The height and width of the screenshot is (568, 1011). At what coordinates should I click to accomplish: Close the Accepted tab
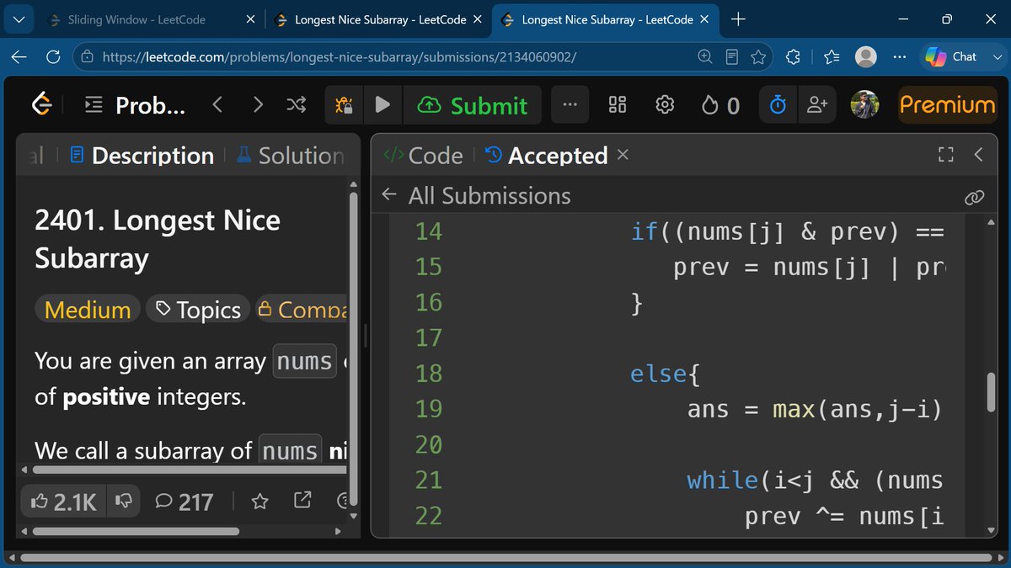point(623,154)
